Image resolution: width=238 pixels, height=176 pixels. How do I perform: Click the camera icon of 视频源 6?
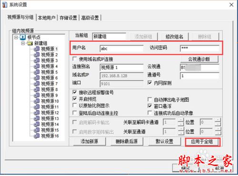tap(37, 78)
